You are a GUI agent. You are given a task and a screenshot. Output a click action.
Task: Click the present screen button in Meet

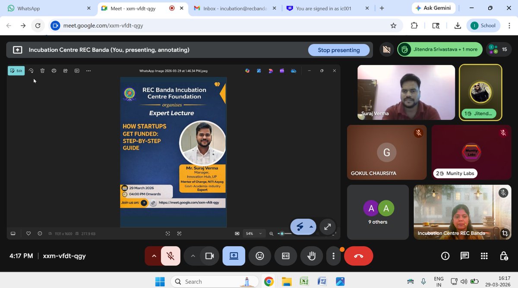pyautogui.click(x=234, y=256)
